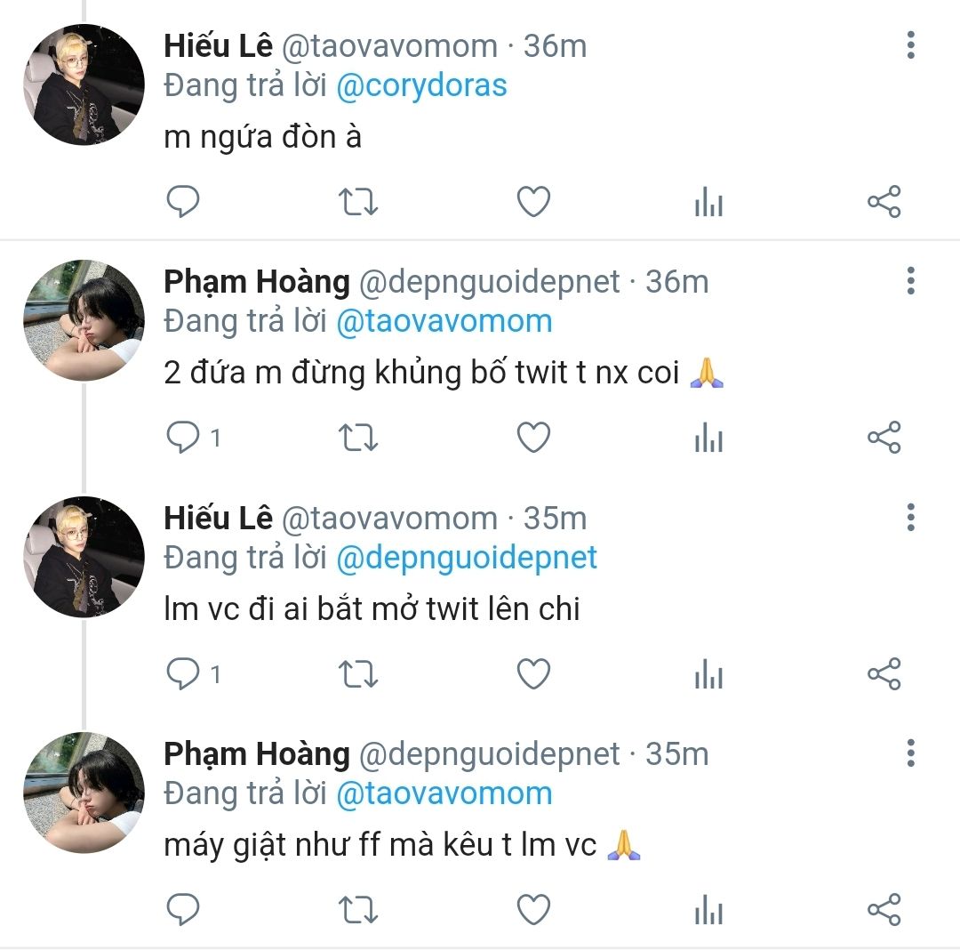This screenshot has height=950, width=960.
Task: Open the @depnguoidepnet mention link in Hiếu Lê's reply
Action: 467,558
